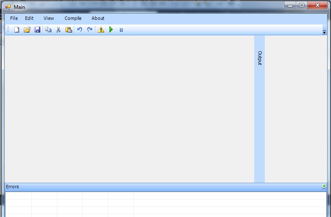Open the View menu
331x217 pixels.
click(49, 18)
